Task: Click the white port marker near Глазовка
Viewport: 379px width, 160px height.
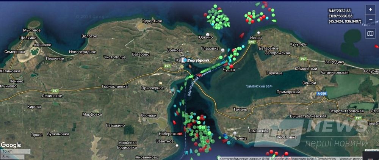Action: point(223,50)
